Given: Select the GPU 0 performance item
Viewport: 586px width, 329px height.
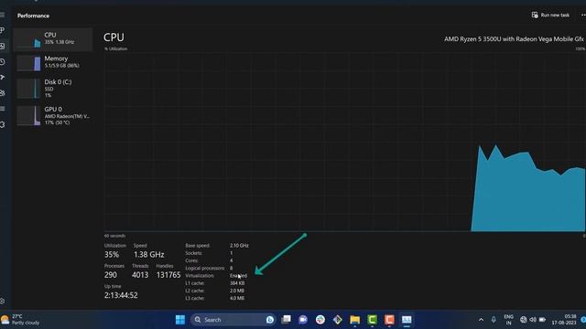Looking at the screenshot, I should pos(53,115).
